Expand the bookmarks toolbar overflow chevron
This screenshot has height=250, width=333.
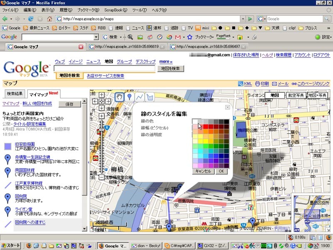click(x=328, y=28)
